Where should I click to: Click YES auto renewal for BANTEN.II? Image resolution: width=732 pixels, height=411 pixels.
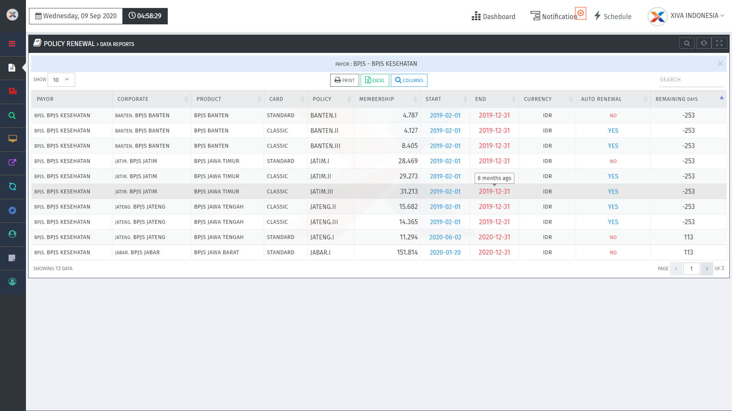pos(613,131)
